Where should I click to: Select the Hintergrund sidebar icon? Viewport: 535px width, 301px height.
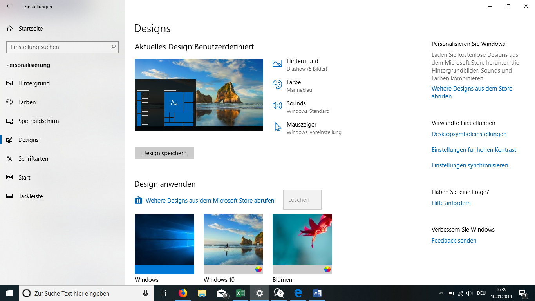(10, 83)
